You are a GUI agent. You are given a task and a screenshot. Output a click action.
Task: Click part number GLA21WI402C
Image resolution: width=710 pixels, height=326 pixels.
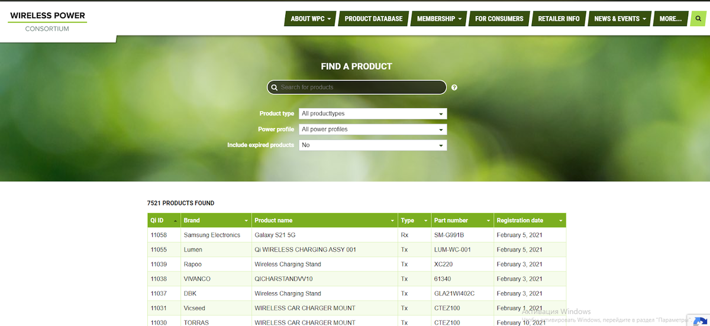click(454, 293)
